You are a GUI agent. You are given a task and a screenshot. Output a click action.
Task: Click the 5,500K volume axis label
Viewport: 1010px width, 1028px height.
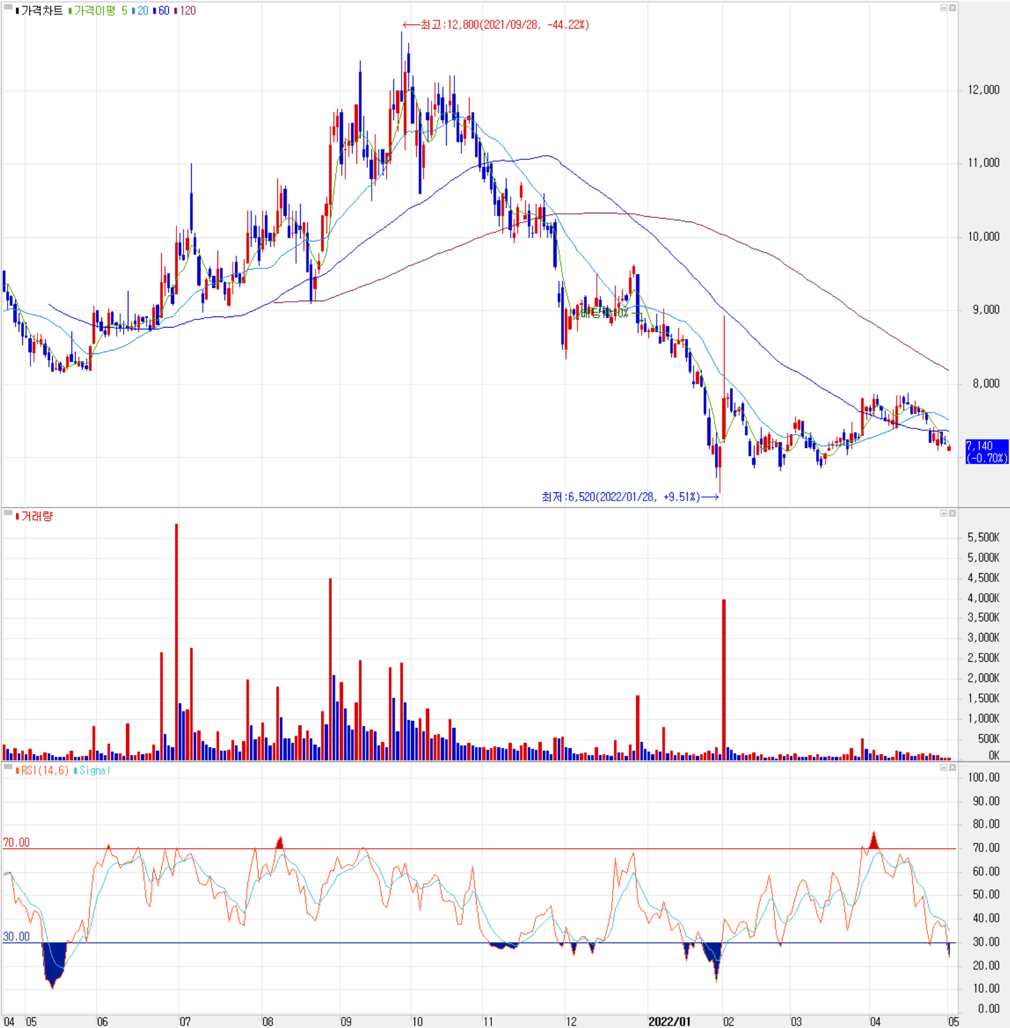tap(983, 537)
